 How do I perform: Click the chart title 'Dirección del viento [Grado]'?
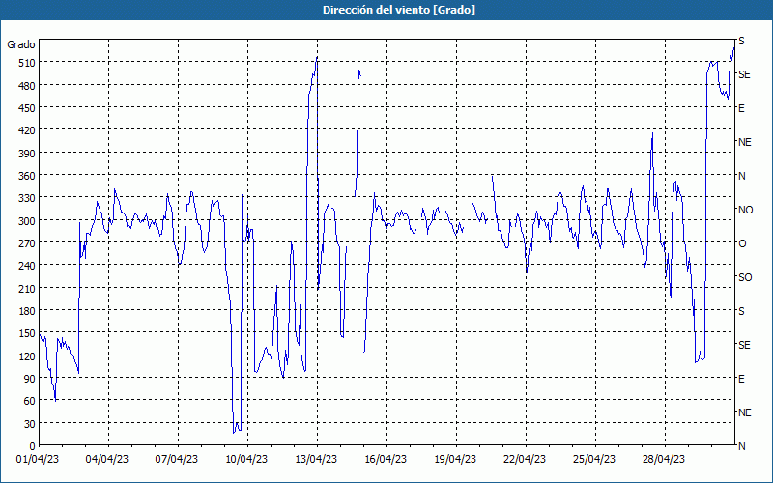399,10
